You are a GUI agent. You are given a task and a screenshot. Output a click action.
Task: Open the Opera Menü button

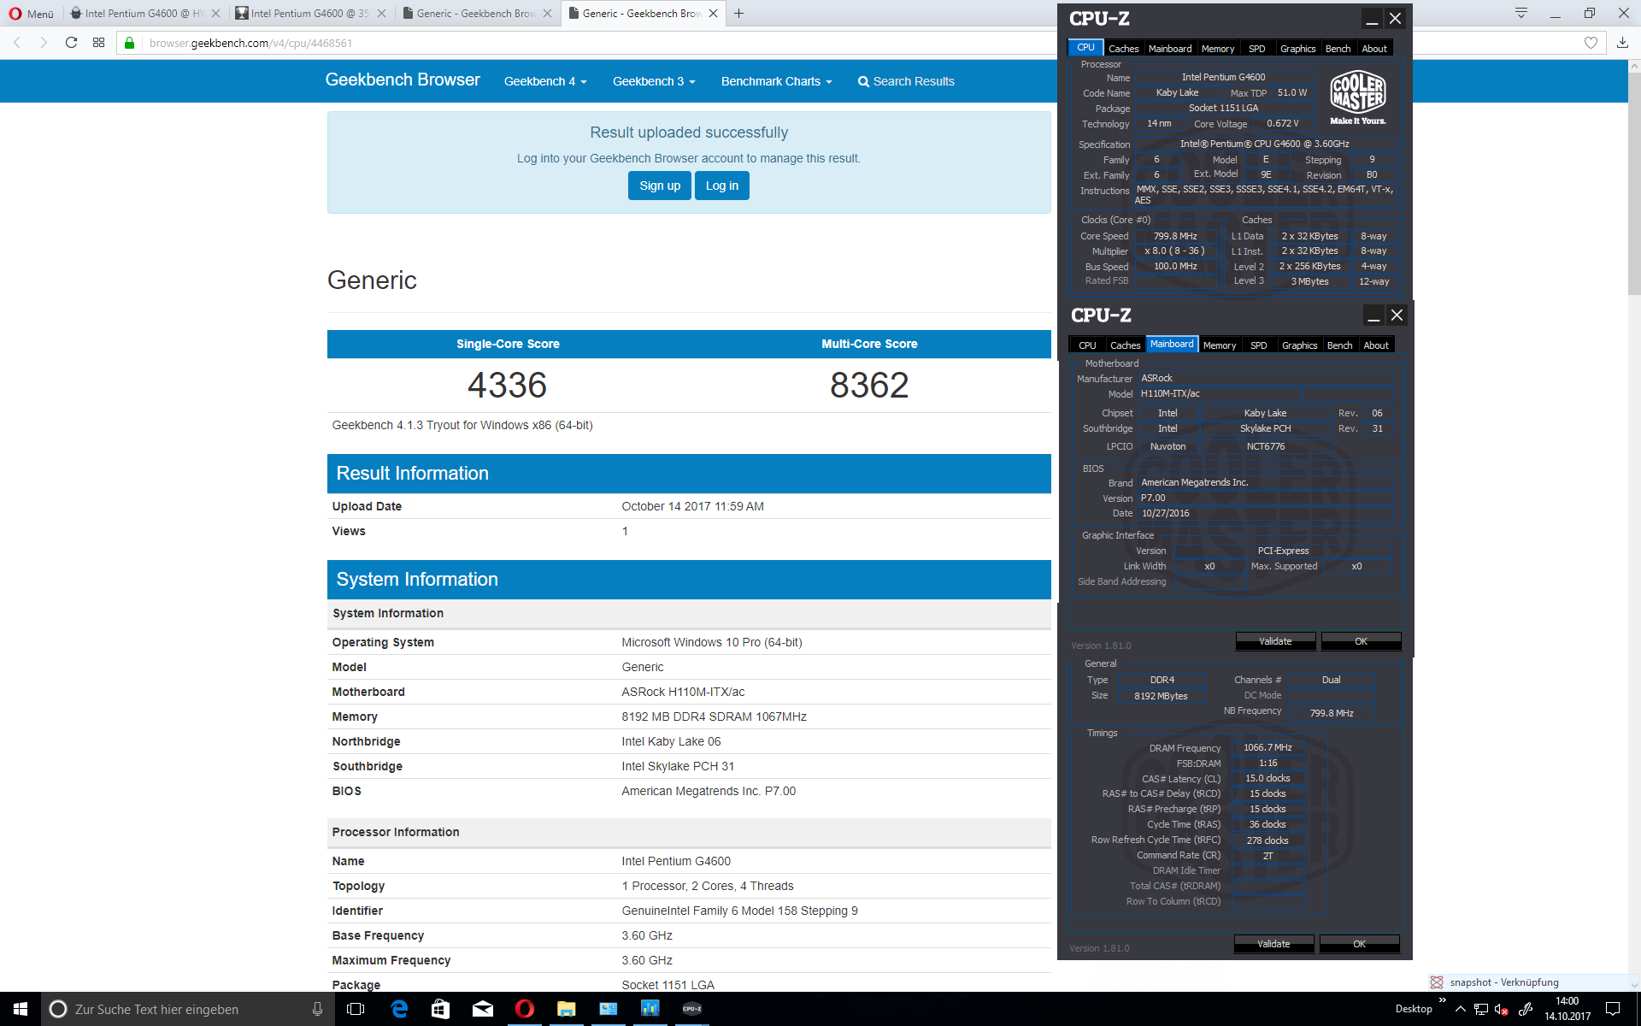click(31, 13)
